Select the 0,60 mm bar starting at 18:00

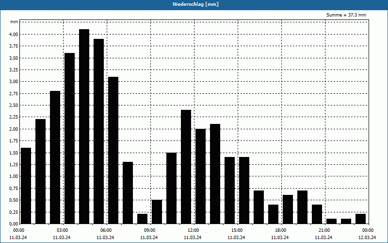(x=288, y=209)
